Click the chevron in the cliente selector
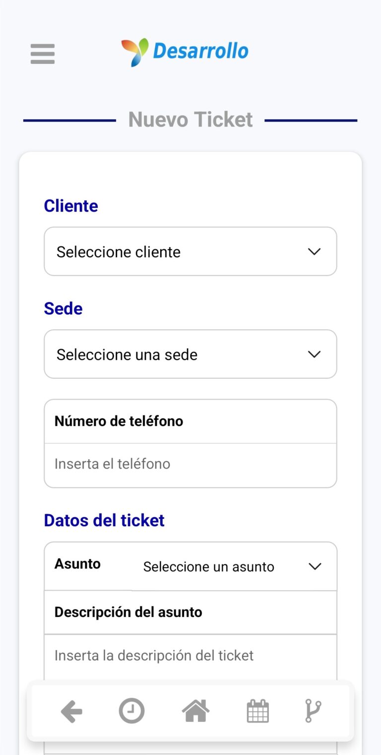The image size is (381, 755). [x=314, y=252]
